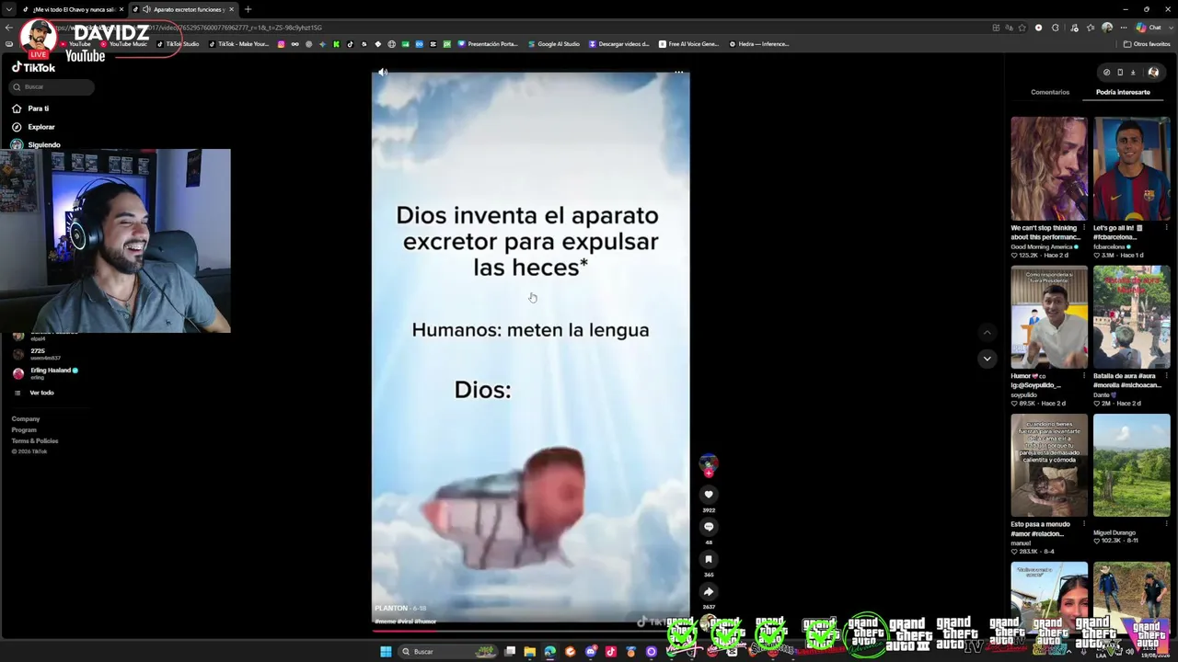The image size is (1178, 662).
Task: Open the TikTok app icon on the taskbar
Action: tap(610, 652)
